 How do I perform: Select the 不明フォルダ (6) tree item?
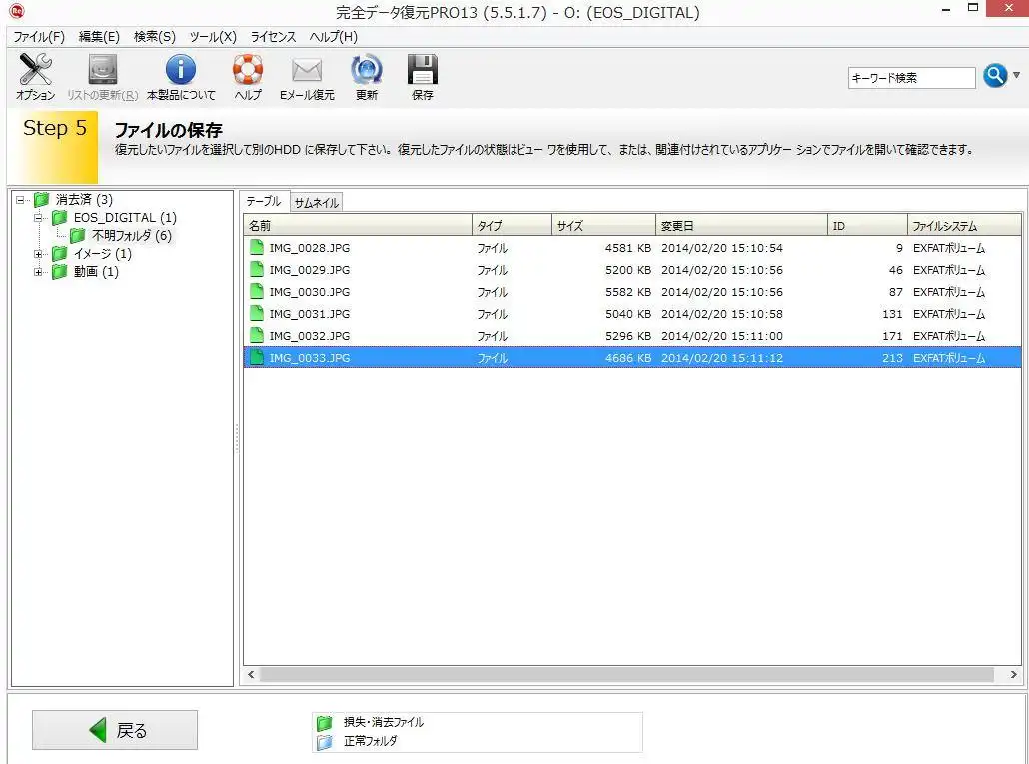pos(131,236)
